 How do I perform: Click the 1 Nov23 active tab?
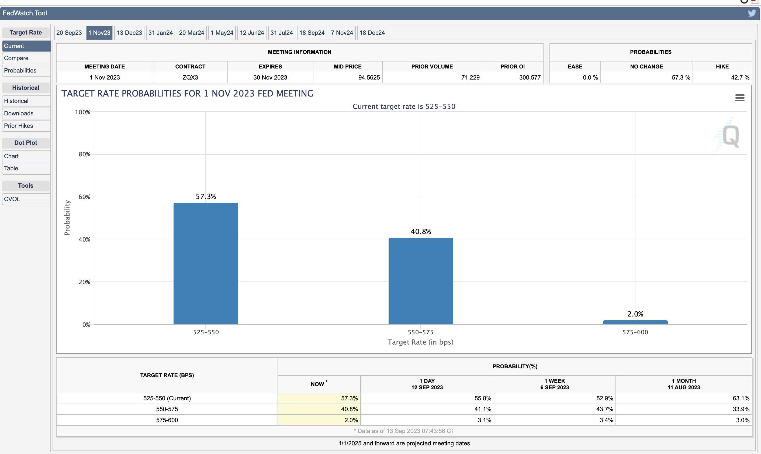coord(99,33)
